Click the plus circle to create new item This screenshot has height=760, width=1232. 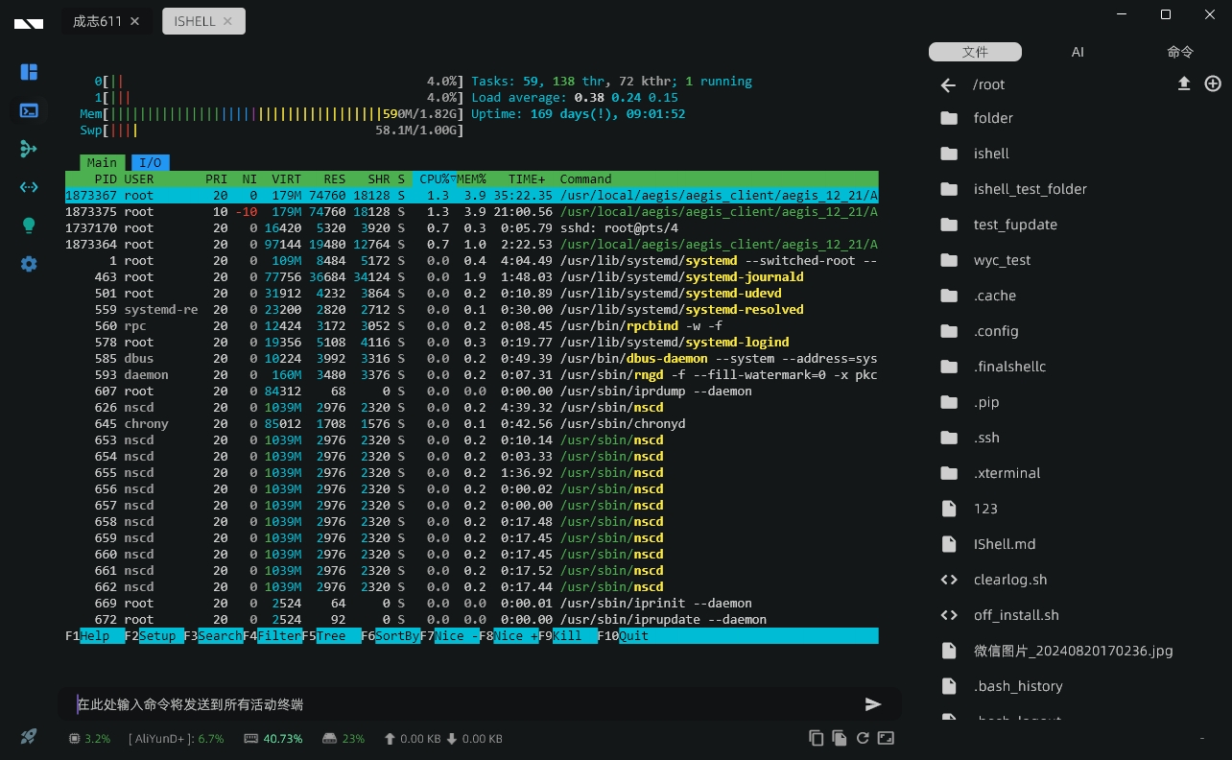click(1213, 84)
